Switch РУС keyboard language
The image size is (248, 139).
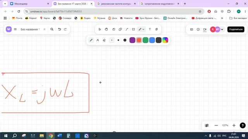[x=224, y=136]
